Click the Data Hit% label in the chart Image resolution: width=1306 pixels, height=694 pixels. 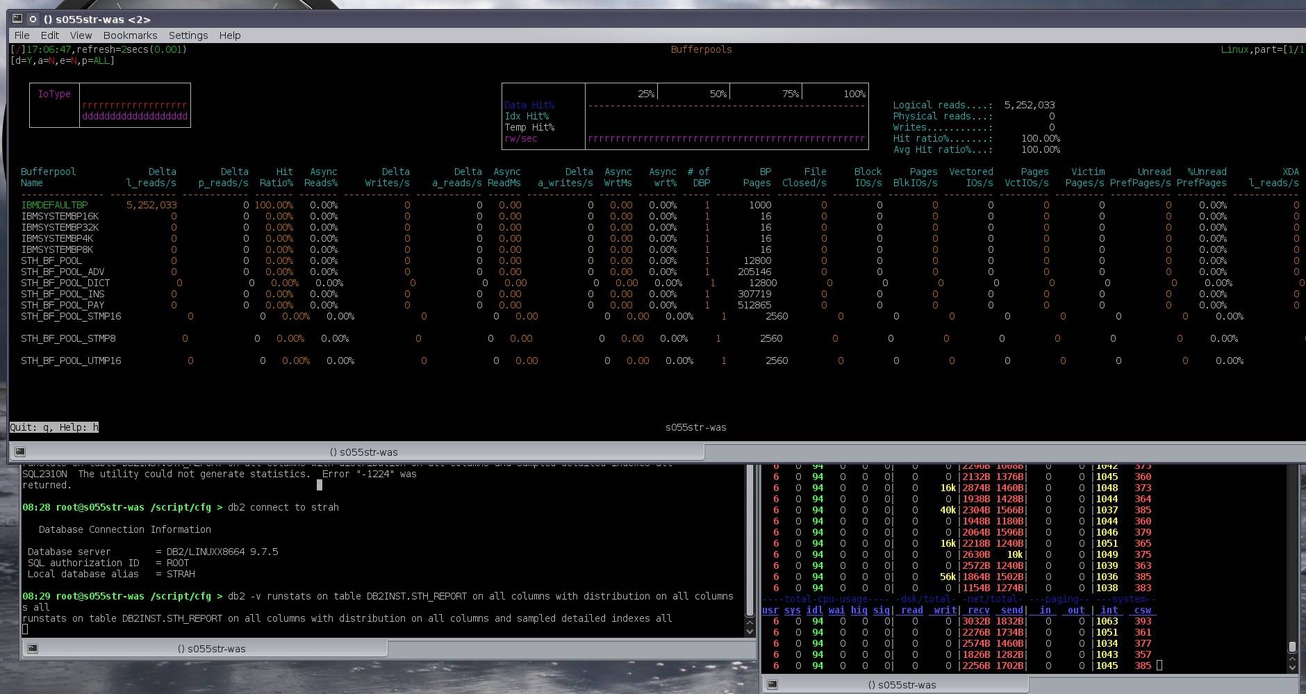[x=529, y=105]
